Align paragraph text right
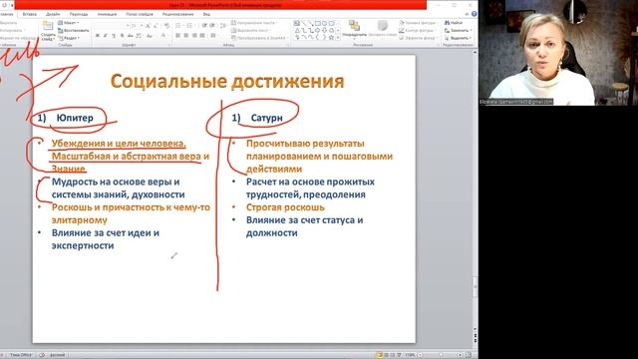The image size is (638, 359). tap(194, 36)
